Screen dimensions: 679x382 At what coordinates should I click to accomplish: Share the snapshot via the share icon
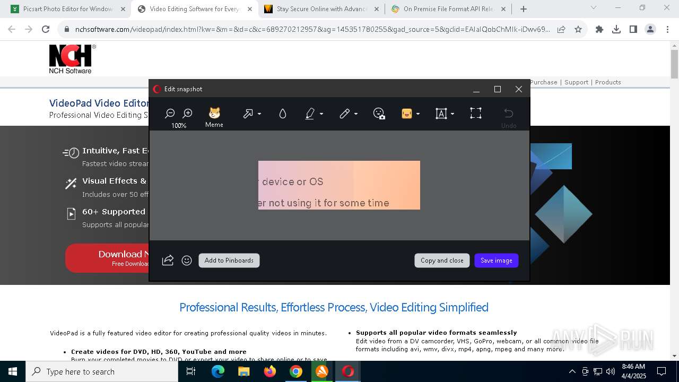click(168, 260)
